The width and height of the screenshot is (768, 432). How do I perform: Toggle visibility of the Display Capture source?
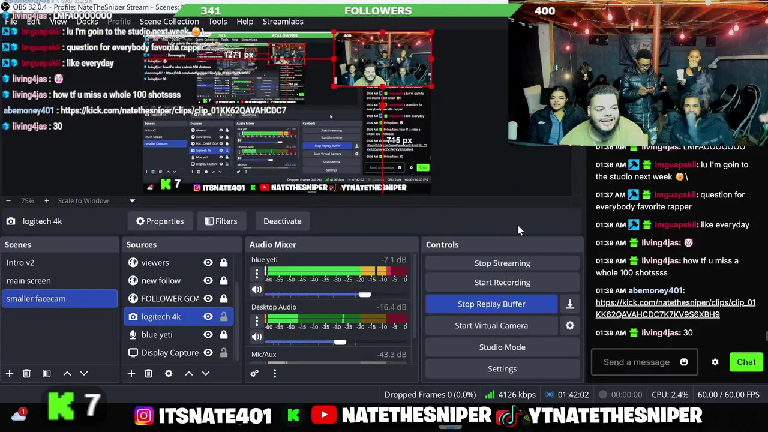[208, 353]
